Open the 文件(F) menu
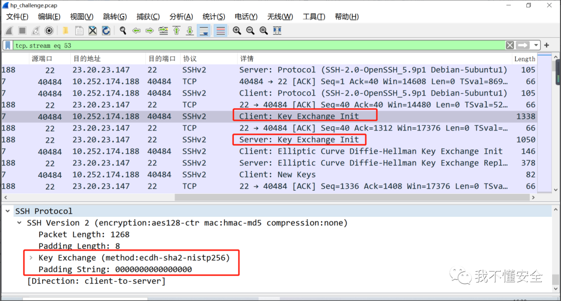 tap(17, 17)
